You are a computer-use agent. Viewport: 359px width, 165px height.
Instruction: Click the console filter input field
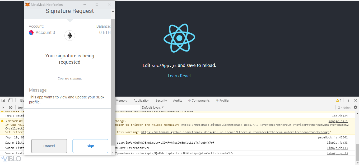coord(128,107)
